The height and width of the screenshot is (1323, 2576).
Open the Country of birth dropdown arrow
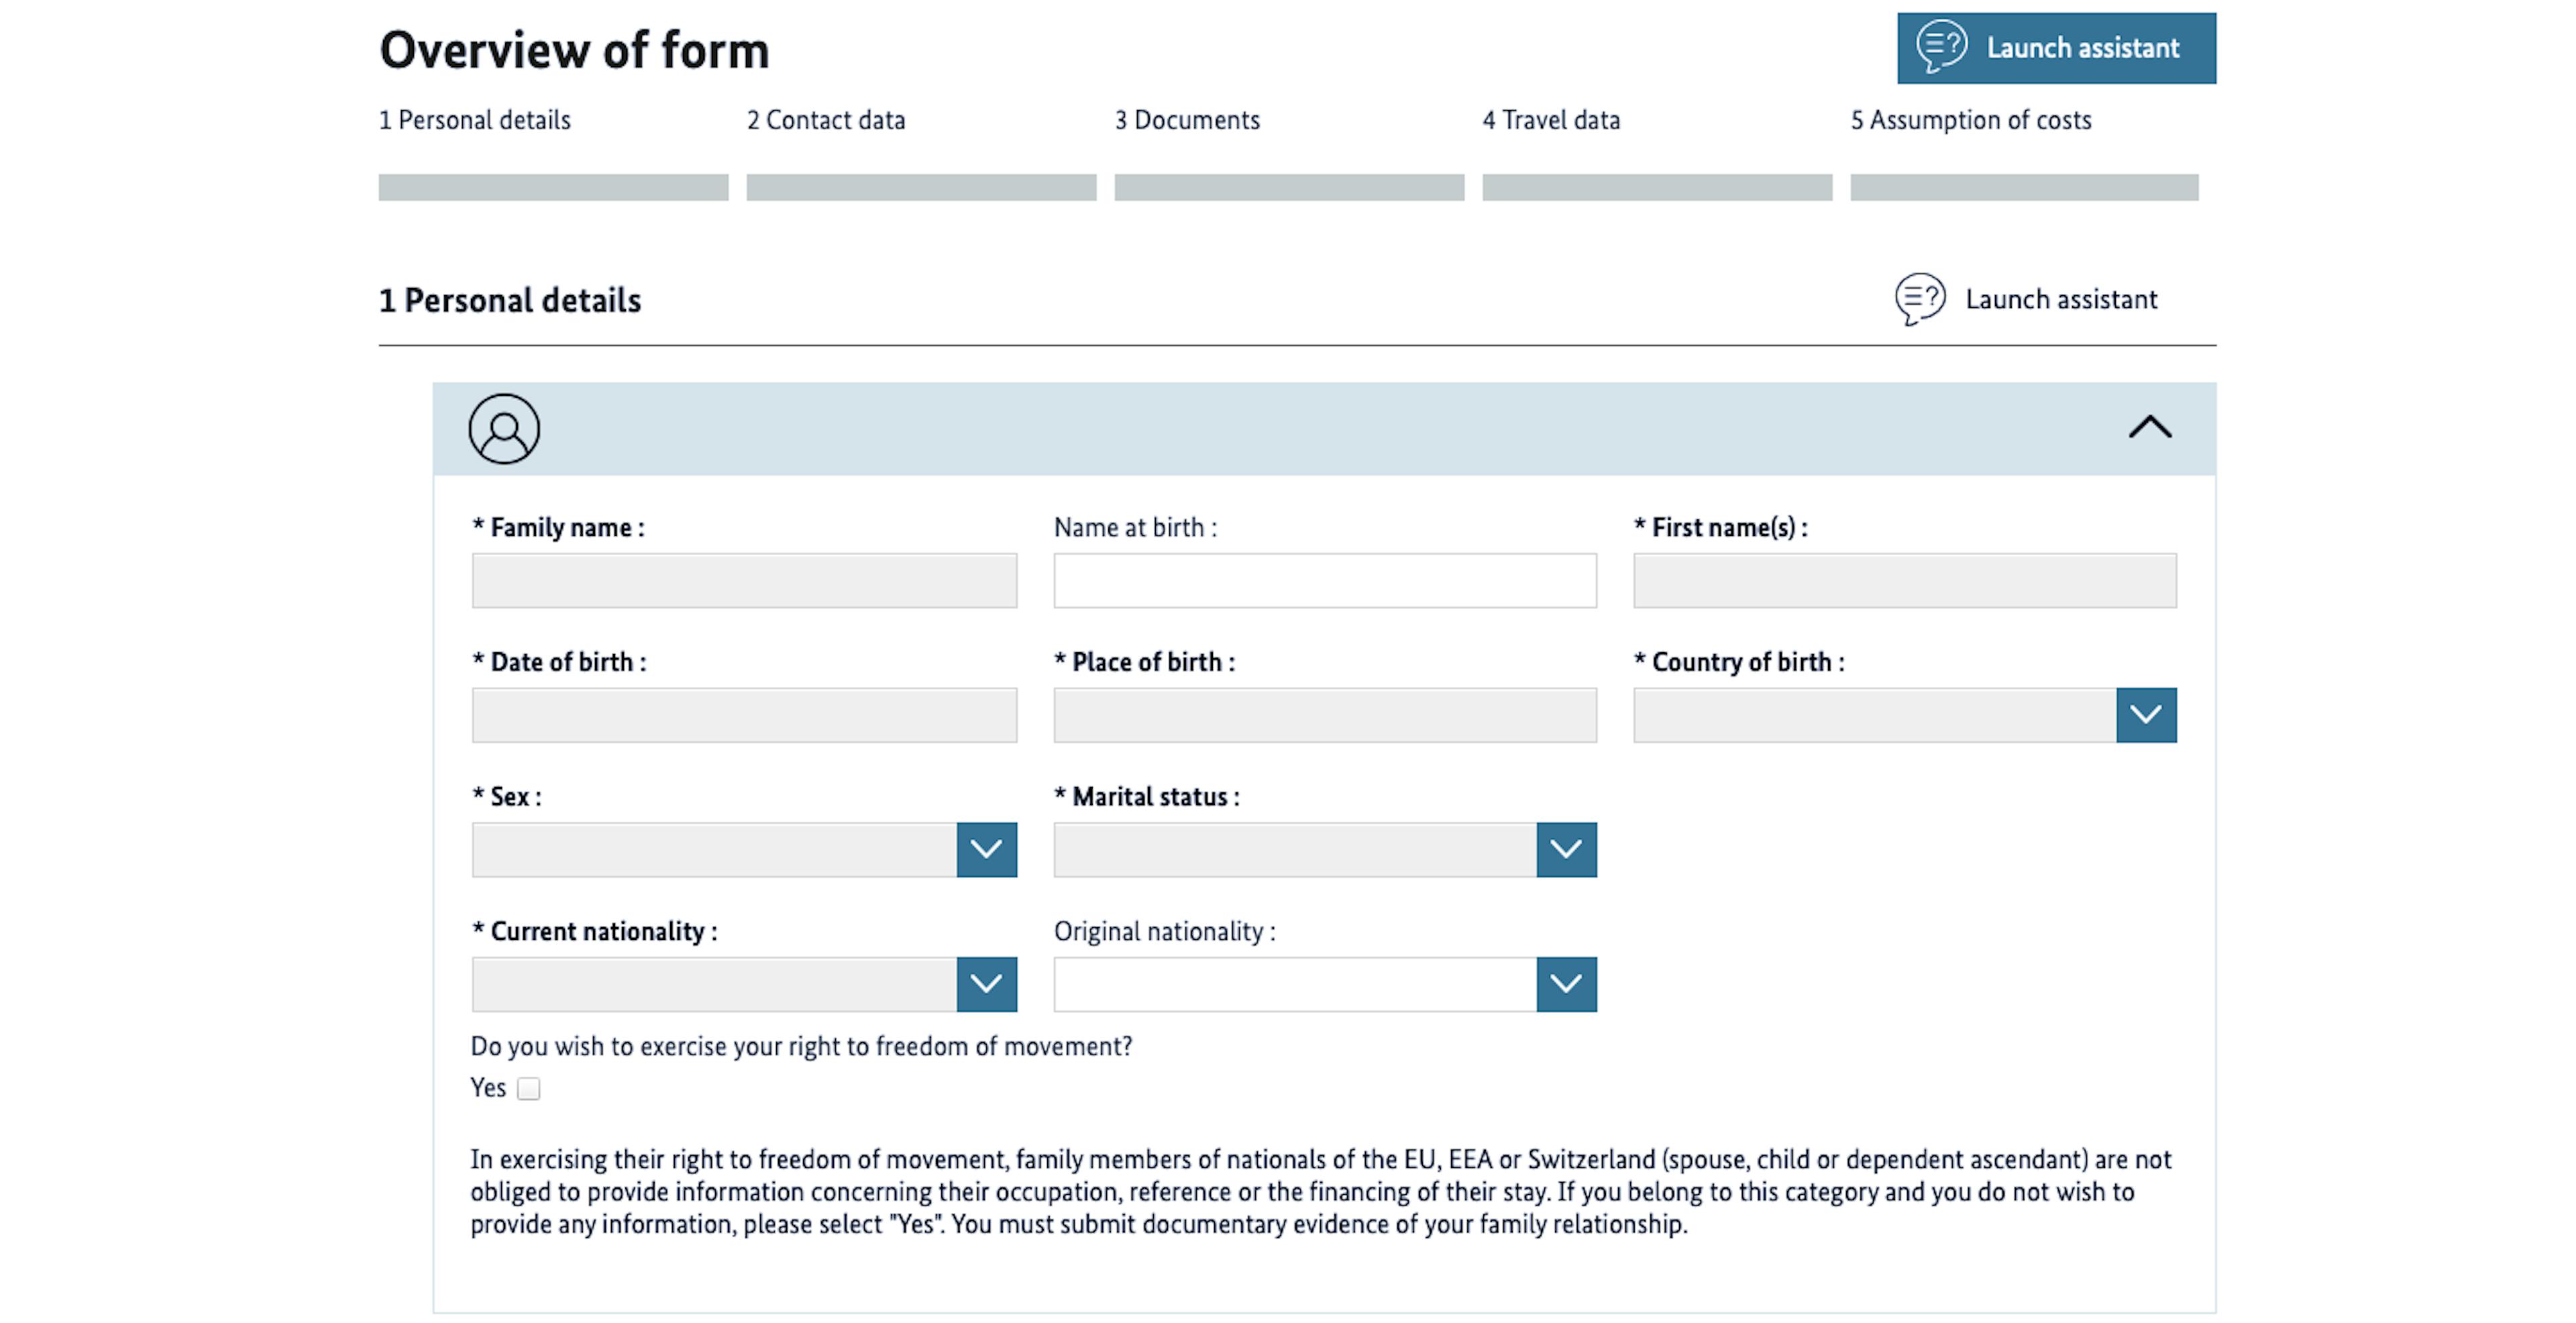[x=2146, y=715]
